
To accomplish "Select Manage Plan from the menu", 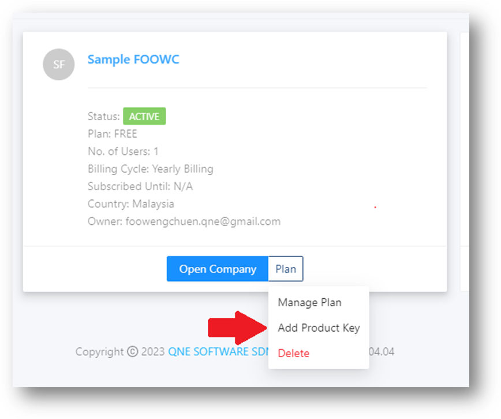I will point(309,302).
